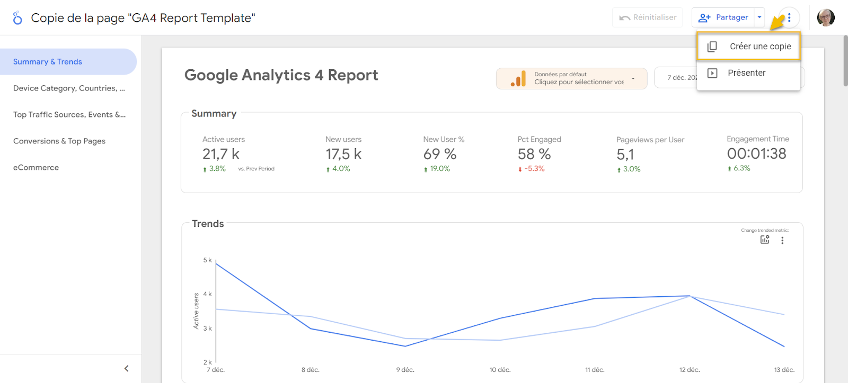Screen dimensions: 848x383
Task: Click the play icon beside Présenter
Action: (712, 73)
